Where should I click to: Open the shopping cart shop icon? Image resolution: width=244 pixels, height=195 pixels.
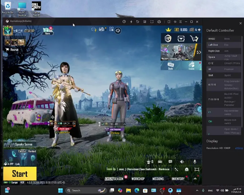194,38
